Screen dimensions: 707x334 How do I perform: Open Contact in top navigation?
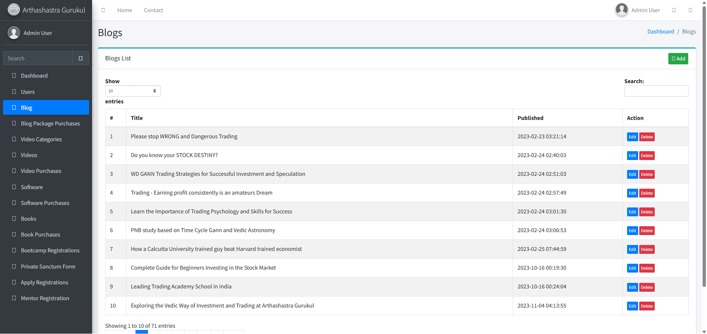[153, 10]
